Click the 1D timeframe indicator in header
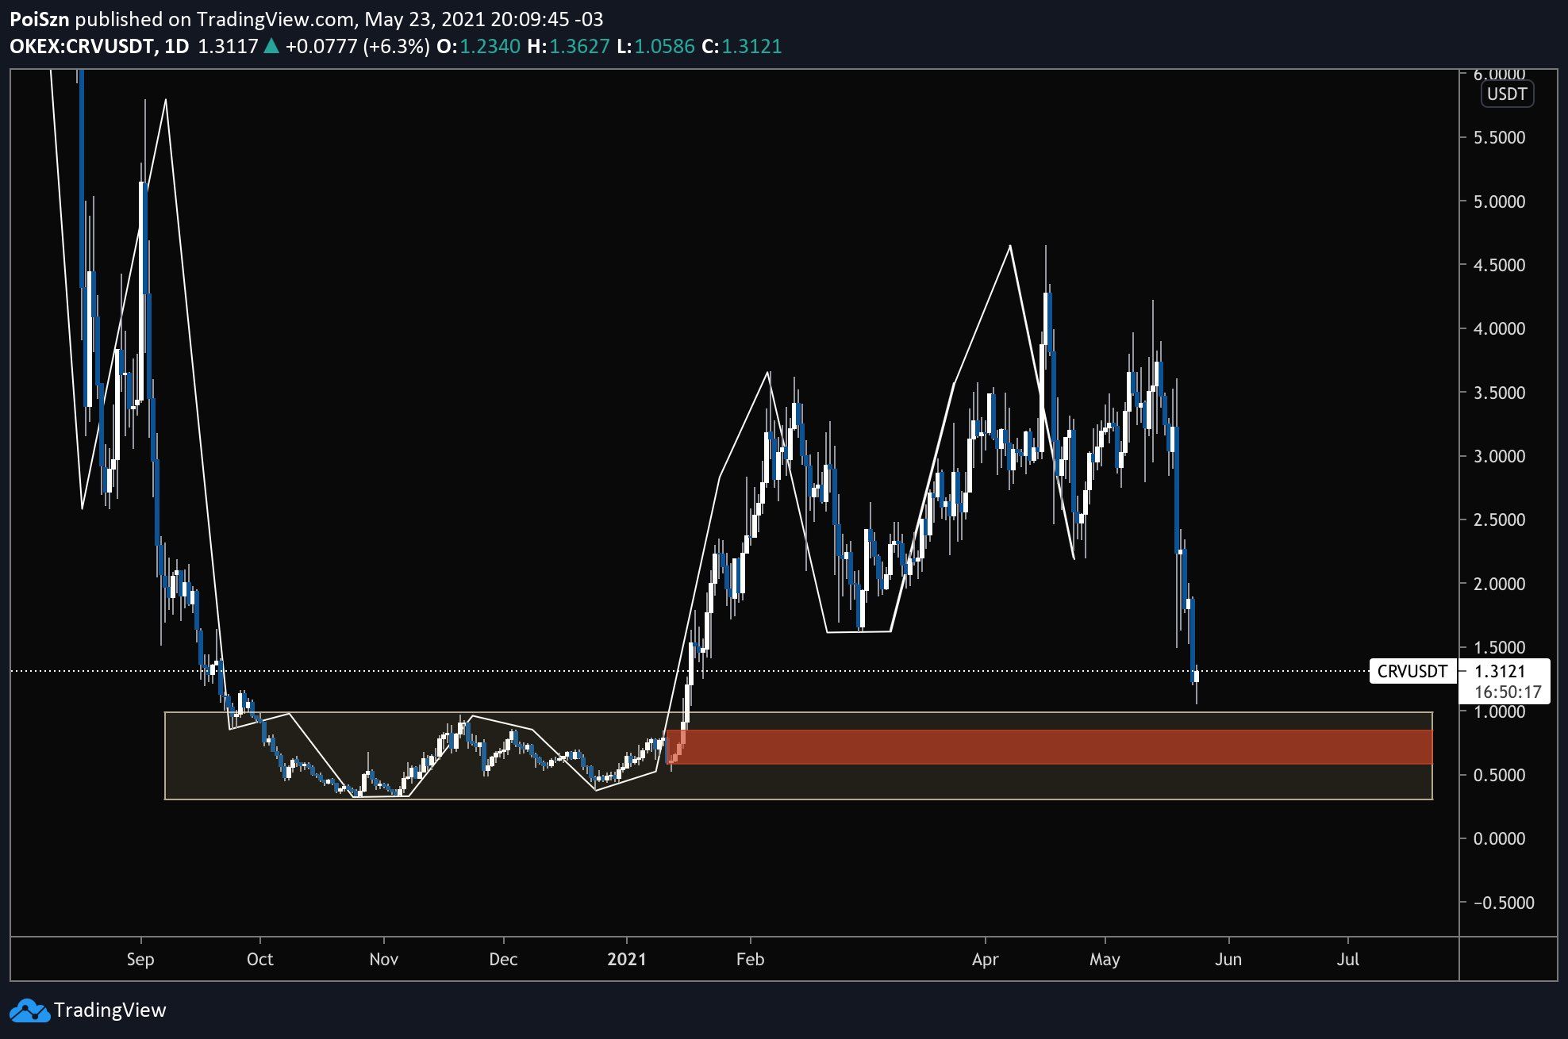Image resolution: width=1568 pixels, height=1039 pixels. (176, 46)
